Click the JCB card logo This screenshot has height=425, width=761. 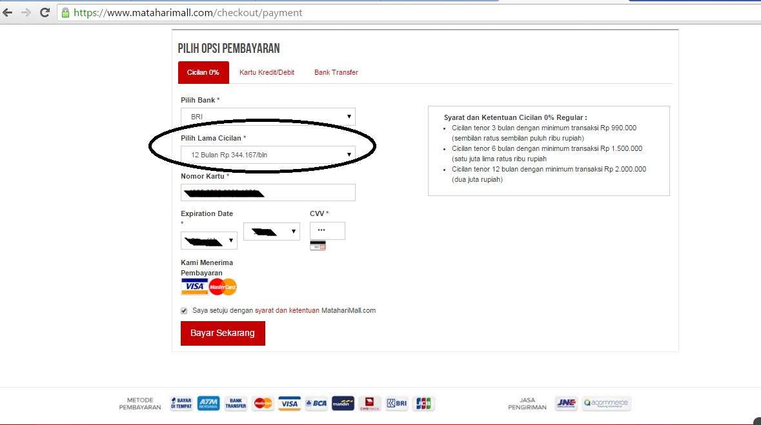423,403
